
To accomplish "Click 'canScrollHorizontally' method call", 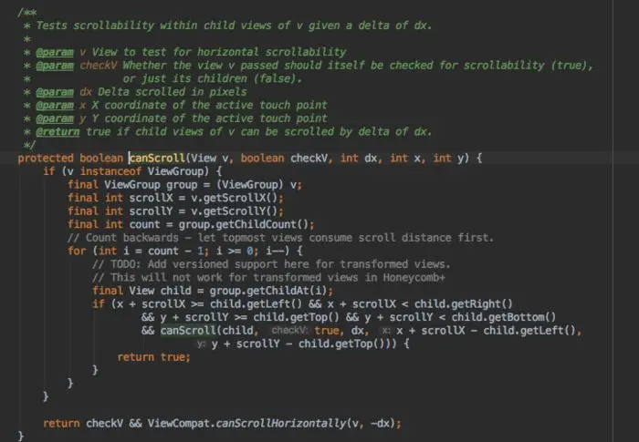I will pos(281,423).
